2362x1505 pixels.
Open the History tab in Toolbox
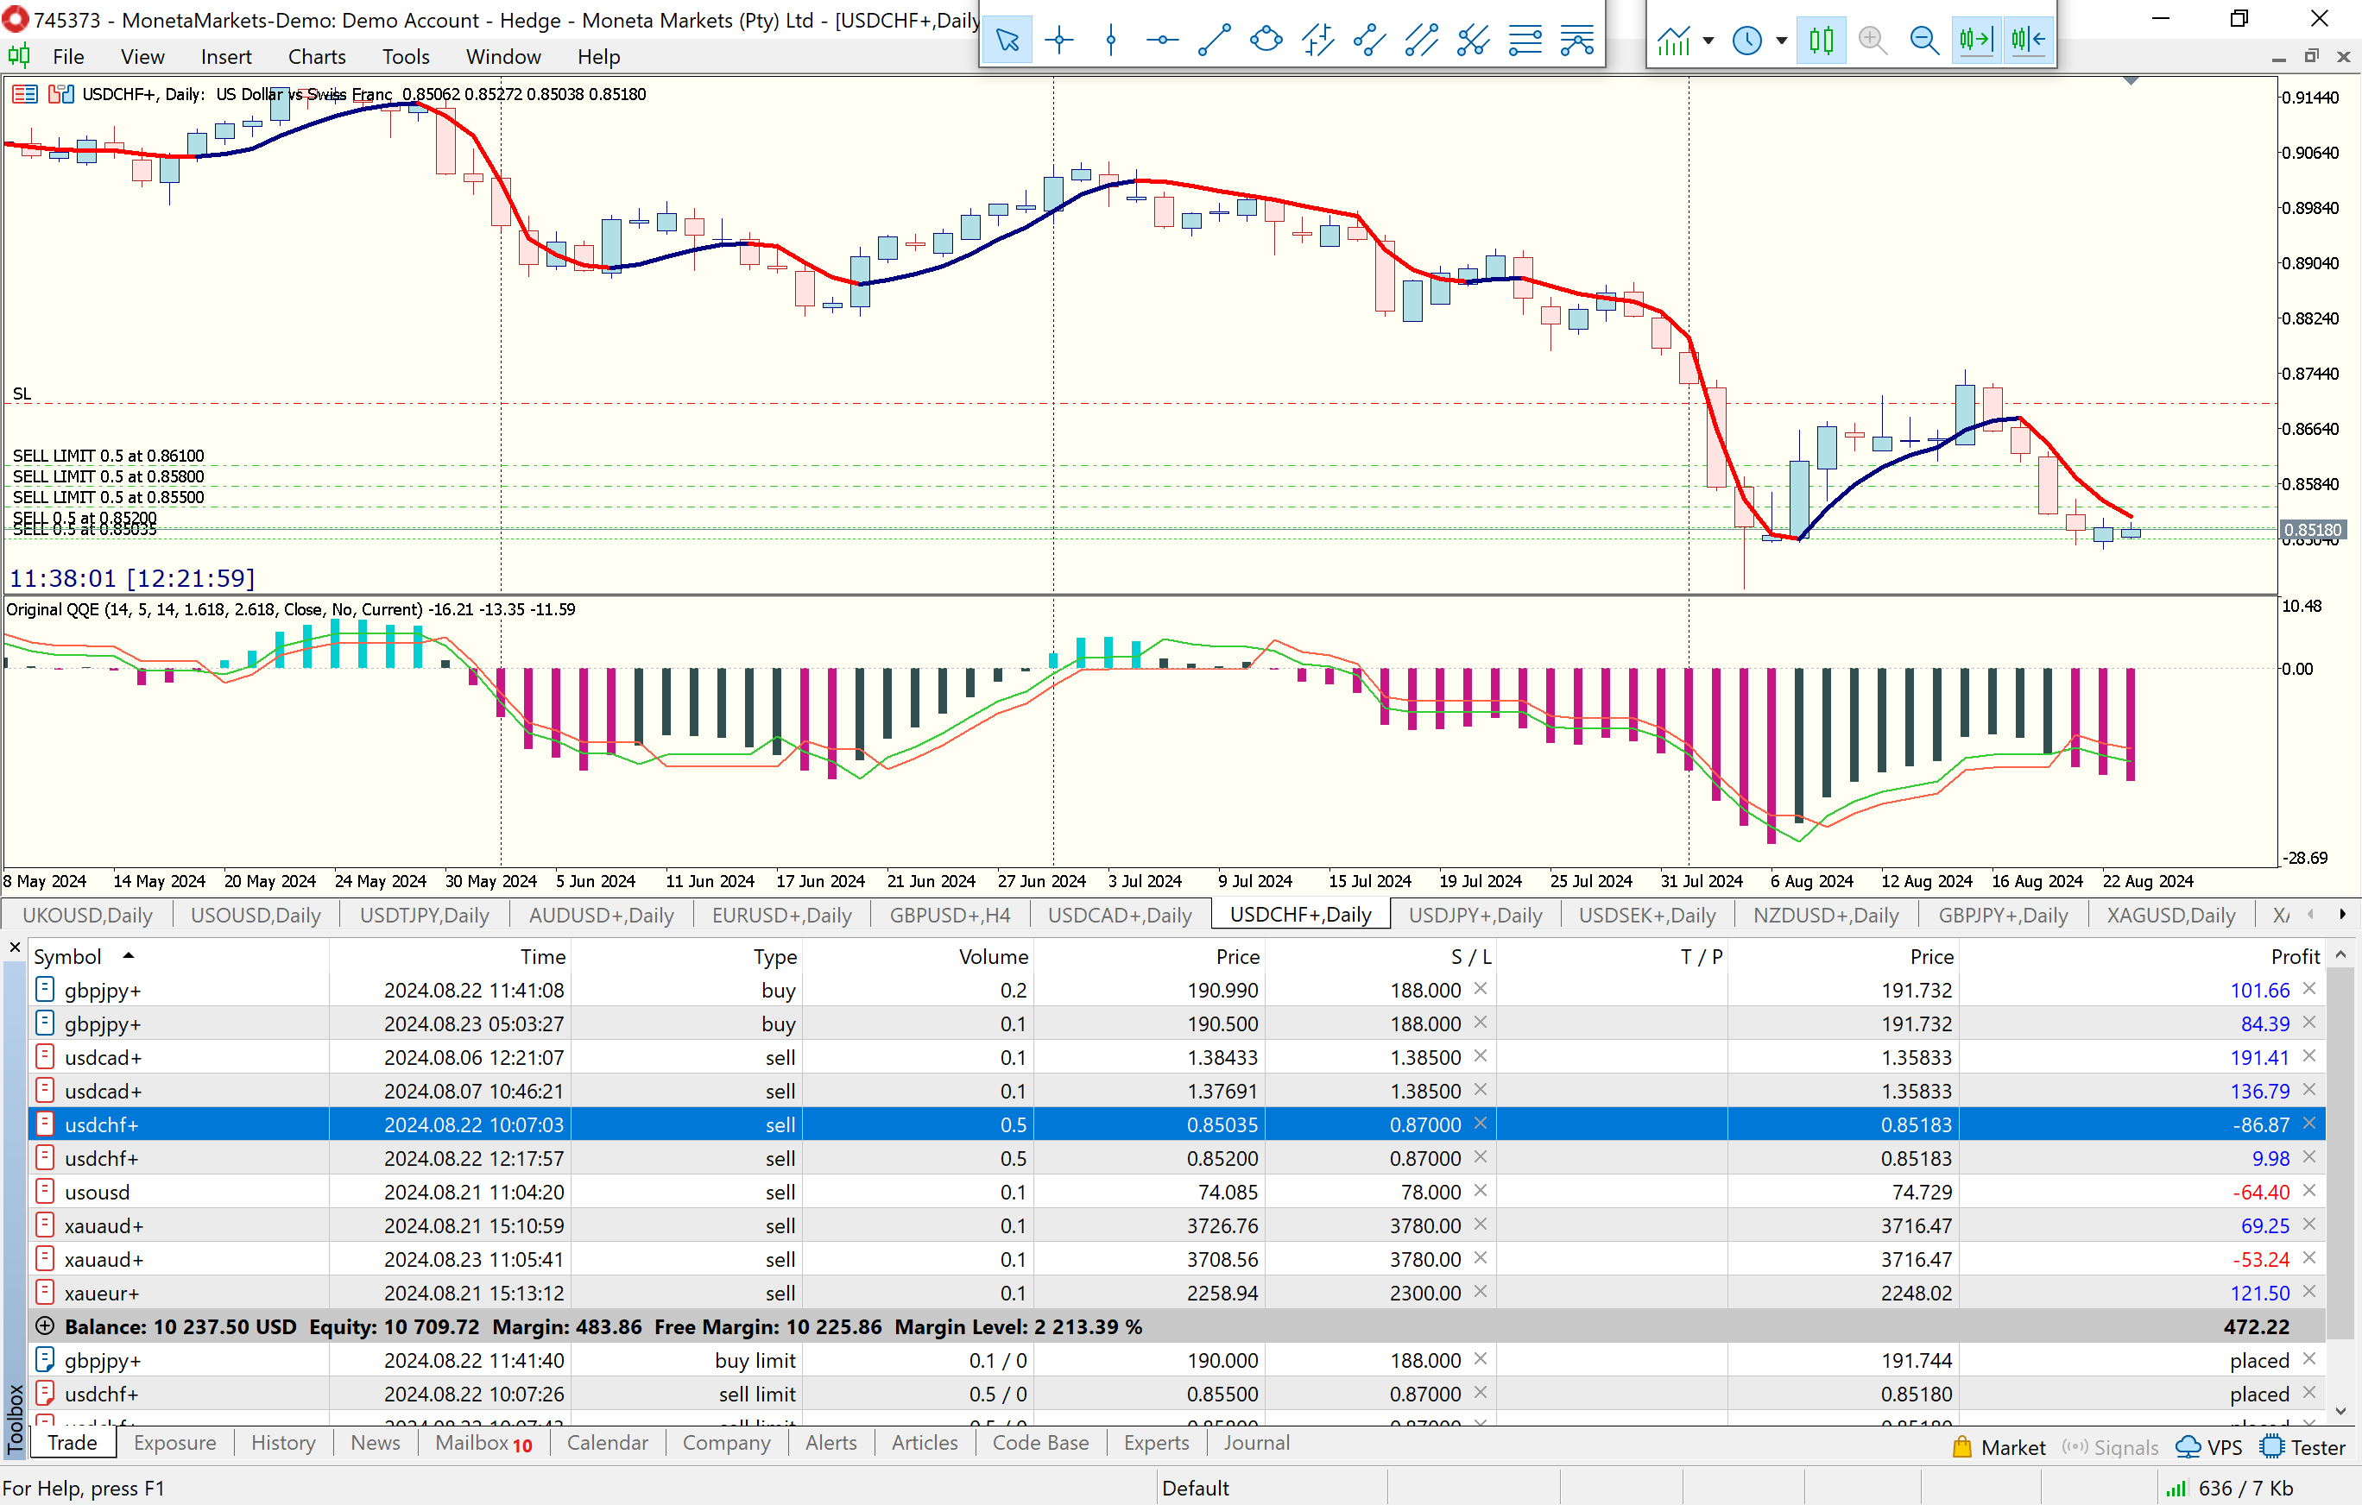pyautogui.click(x=282, y=1442)
